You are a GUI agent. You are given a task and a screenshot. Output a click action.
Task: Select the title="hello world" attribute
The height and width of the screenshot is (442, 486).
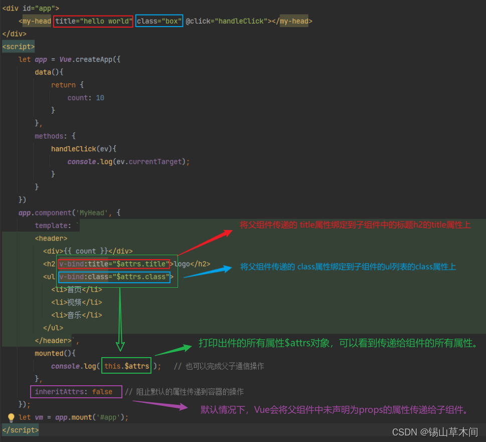(x=93, y=21)
